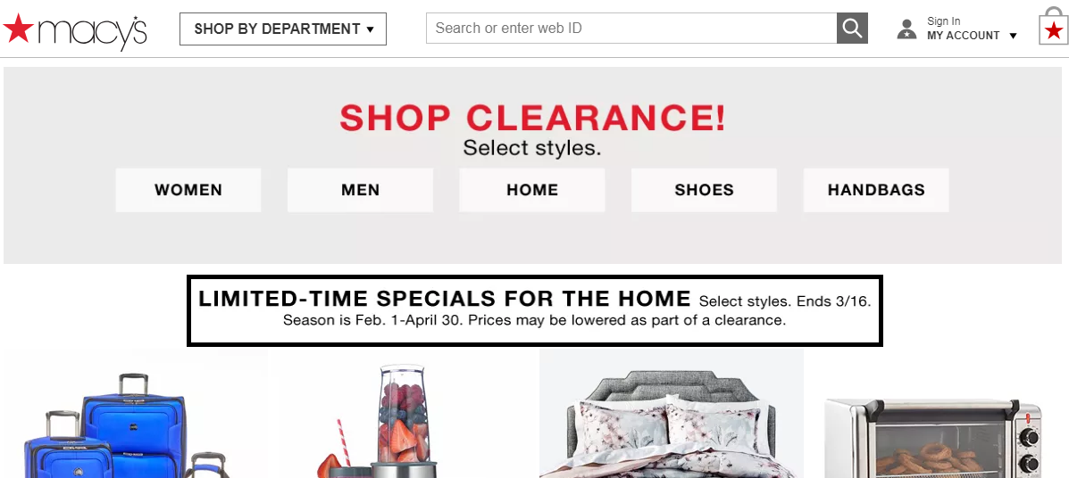1069x478 pixels.
Task: Select the Home clearance button
Action: [x=531, y=190]
